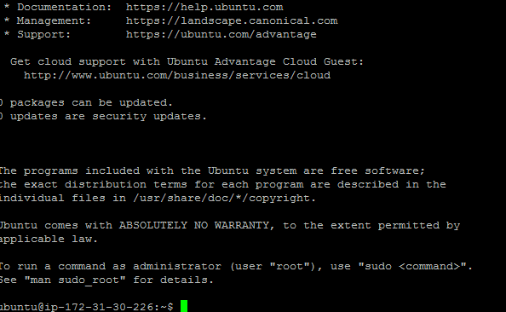This screenshot has width=506, height=312.
Task: Click the "free software;" text
Action: click(x=377, y=170)
